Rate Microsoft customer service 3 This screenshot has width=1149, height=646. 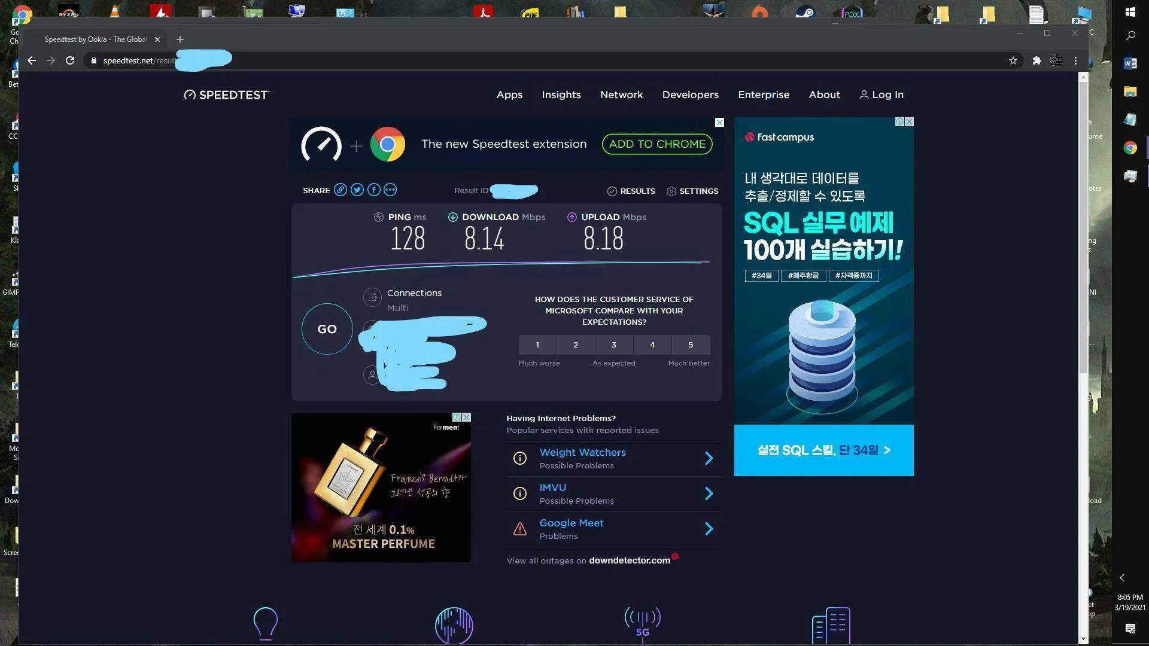(x=614, y=345)
